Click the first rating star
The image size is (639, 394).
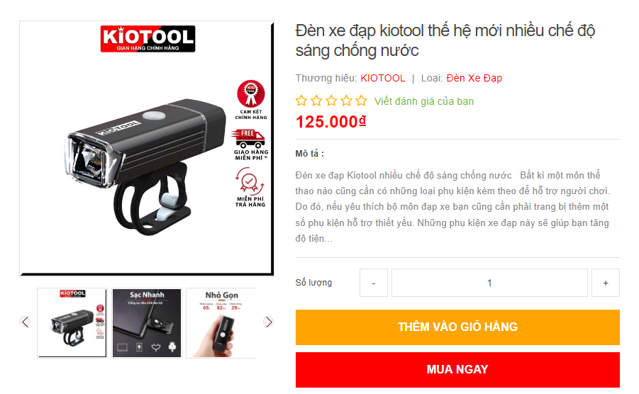301,101
